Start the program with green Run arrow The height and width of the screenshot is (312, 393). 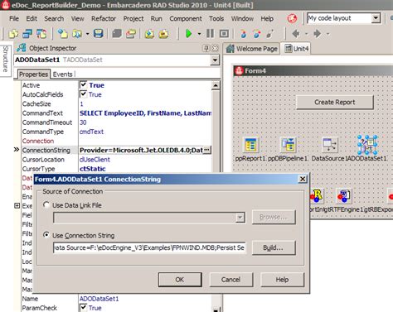click(x=189, y=34)
